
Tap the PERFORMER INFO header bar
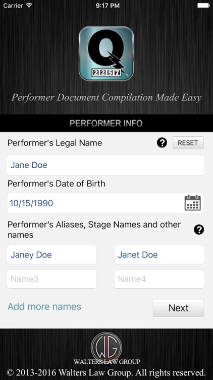point(107,123)
